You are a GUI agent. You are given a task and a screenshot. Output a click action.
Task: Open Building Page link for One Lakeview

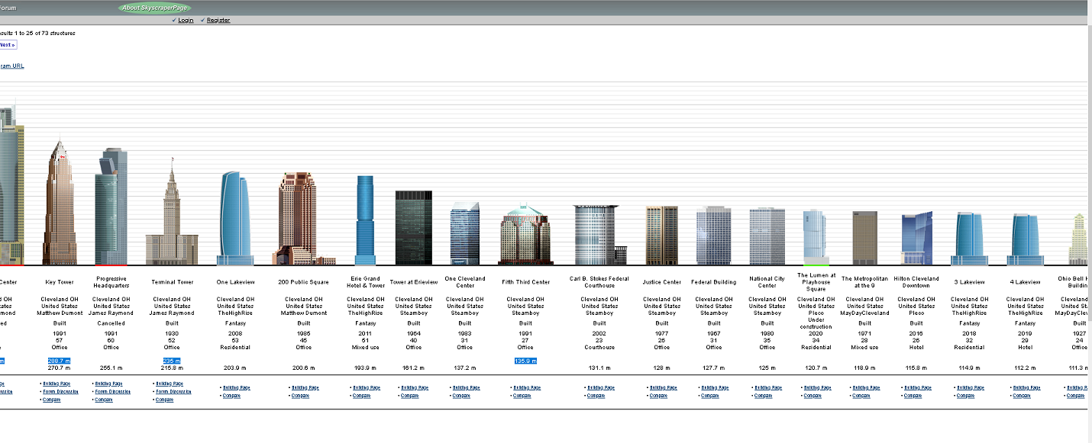coord(237,387)
